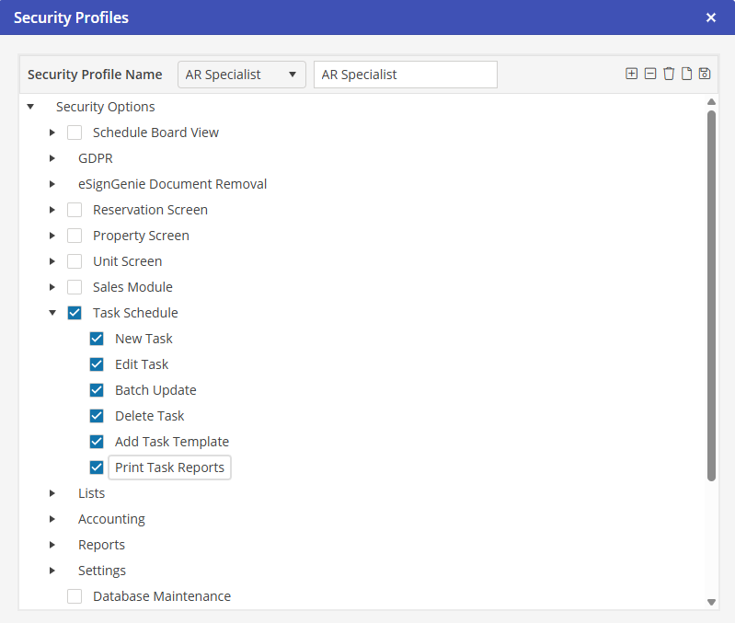Screen dimensions: 735x623
Task: Close the Security Profiles dialog
Action: (x=710, y=17)
